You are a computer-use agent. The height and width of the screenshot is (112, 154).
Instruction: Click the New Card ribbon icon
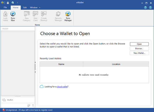(x=35, y=16)
